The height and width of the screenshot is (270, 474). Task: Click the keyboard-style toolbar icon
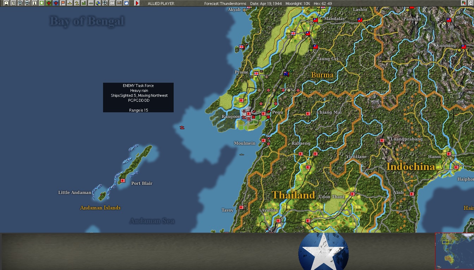(x=119, y=3)
